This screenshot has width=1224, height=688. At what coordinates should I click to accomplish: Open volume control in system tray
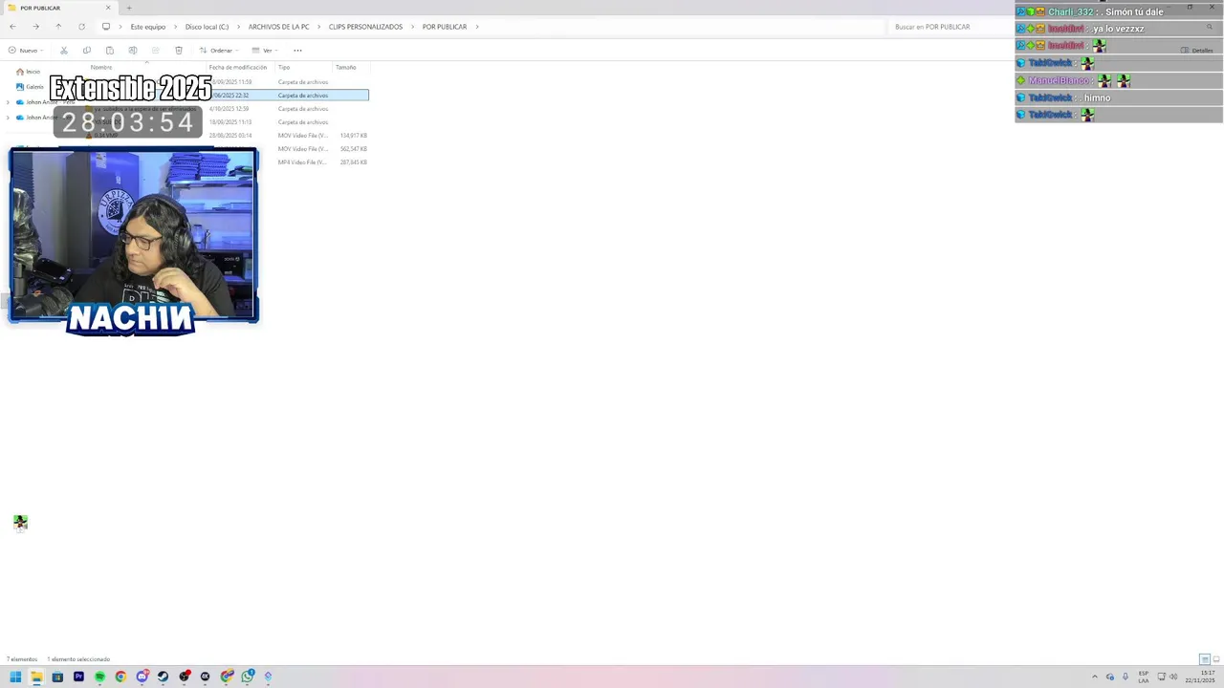1173,677
